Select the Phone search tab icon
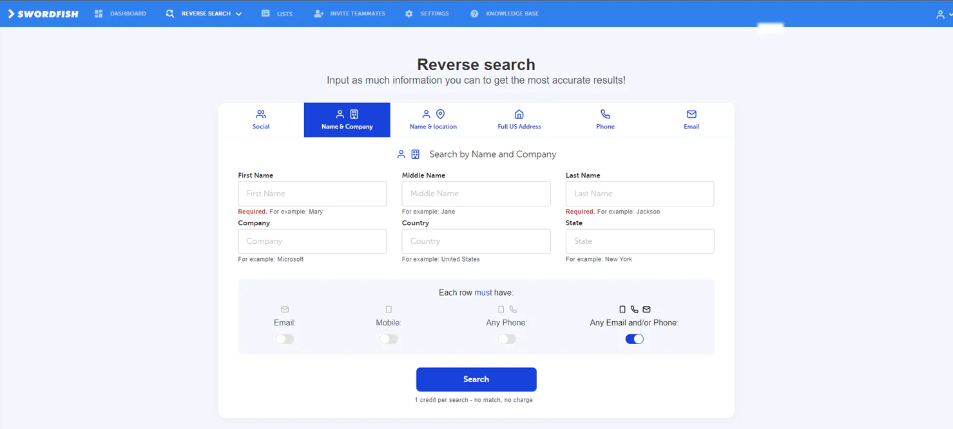Viewport: 953px width, 429px height. point(605,114)
